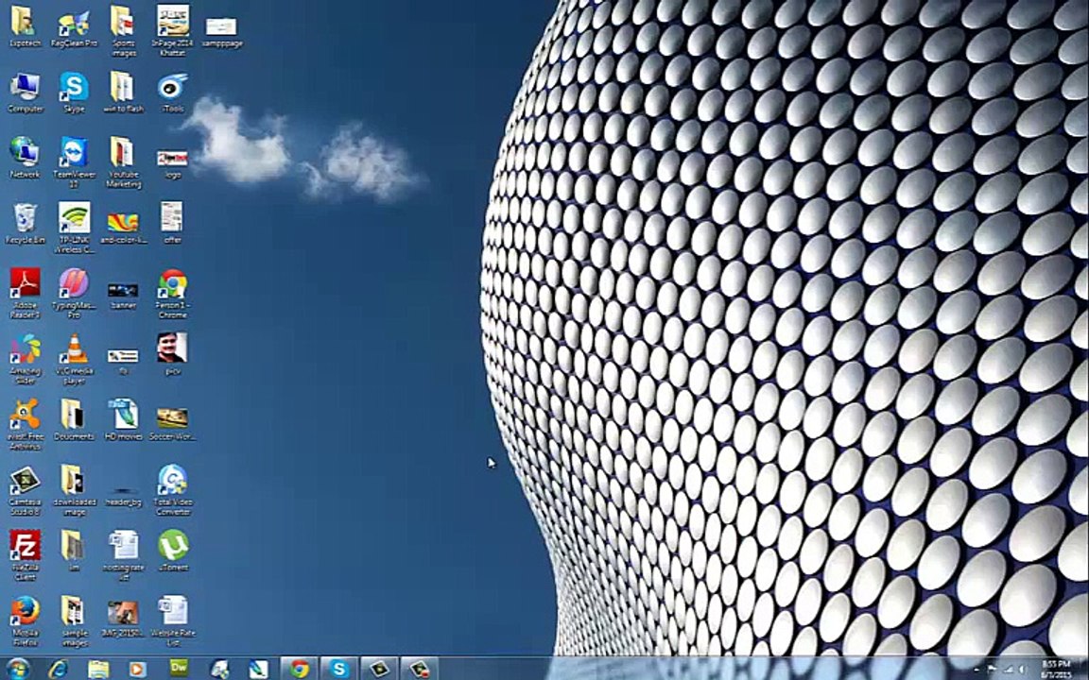Launch Adobe Reader shortcut

pyautogui.click(x=25, y=294)
